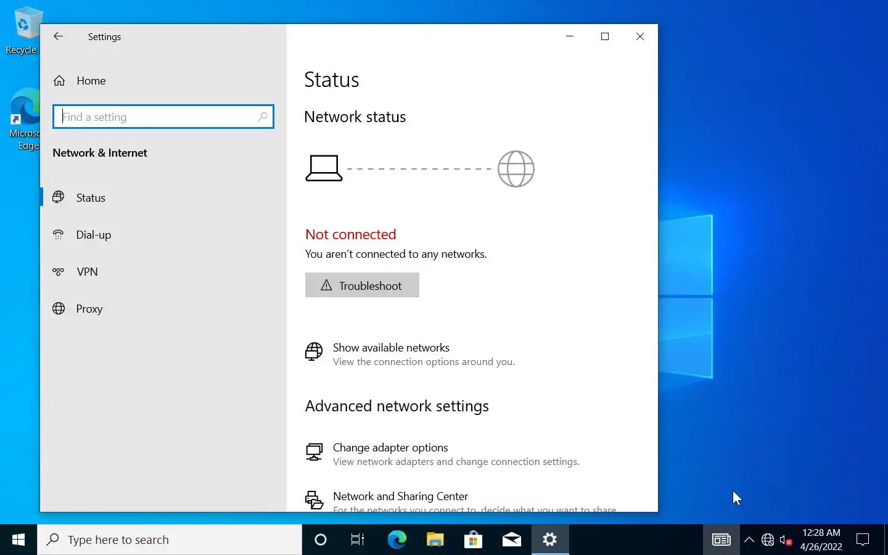Click the laptop icon in network diagram
This screenshot has width=888, height=555.
tap(324, 168)
